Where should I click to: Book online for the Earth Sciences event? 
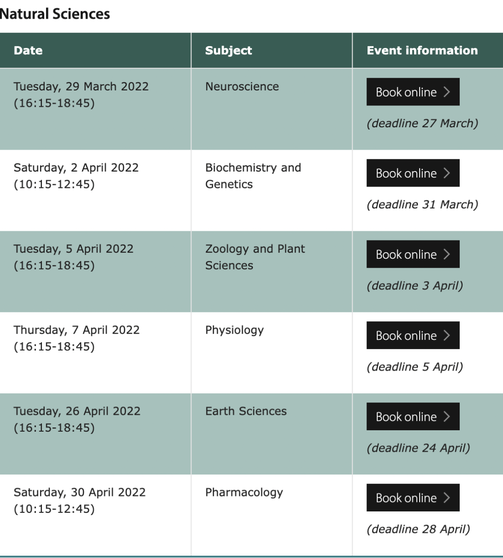click(413, 416)
